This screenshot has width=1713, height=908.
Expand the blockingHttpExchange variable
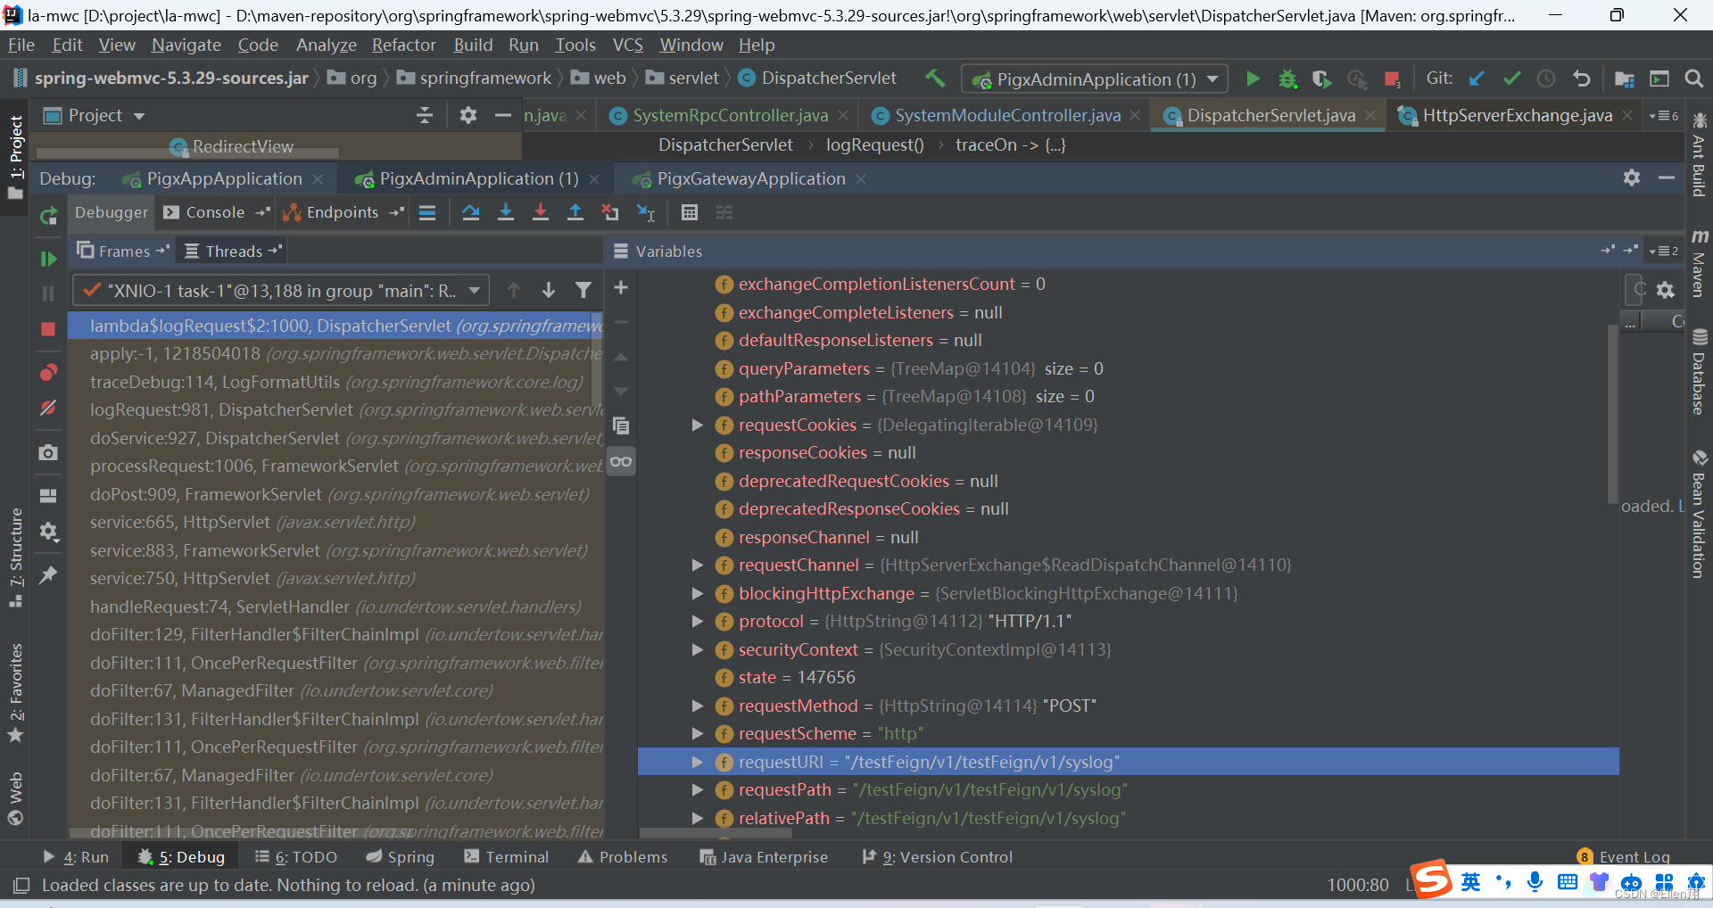pos(697,593)
